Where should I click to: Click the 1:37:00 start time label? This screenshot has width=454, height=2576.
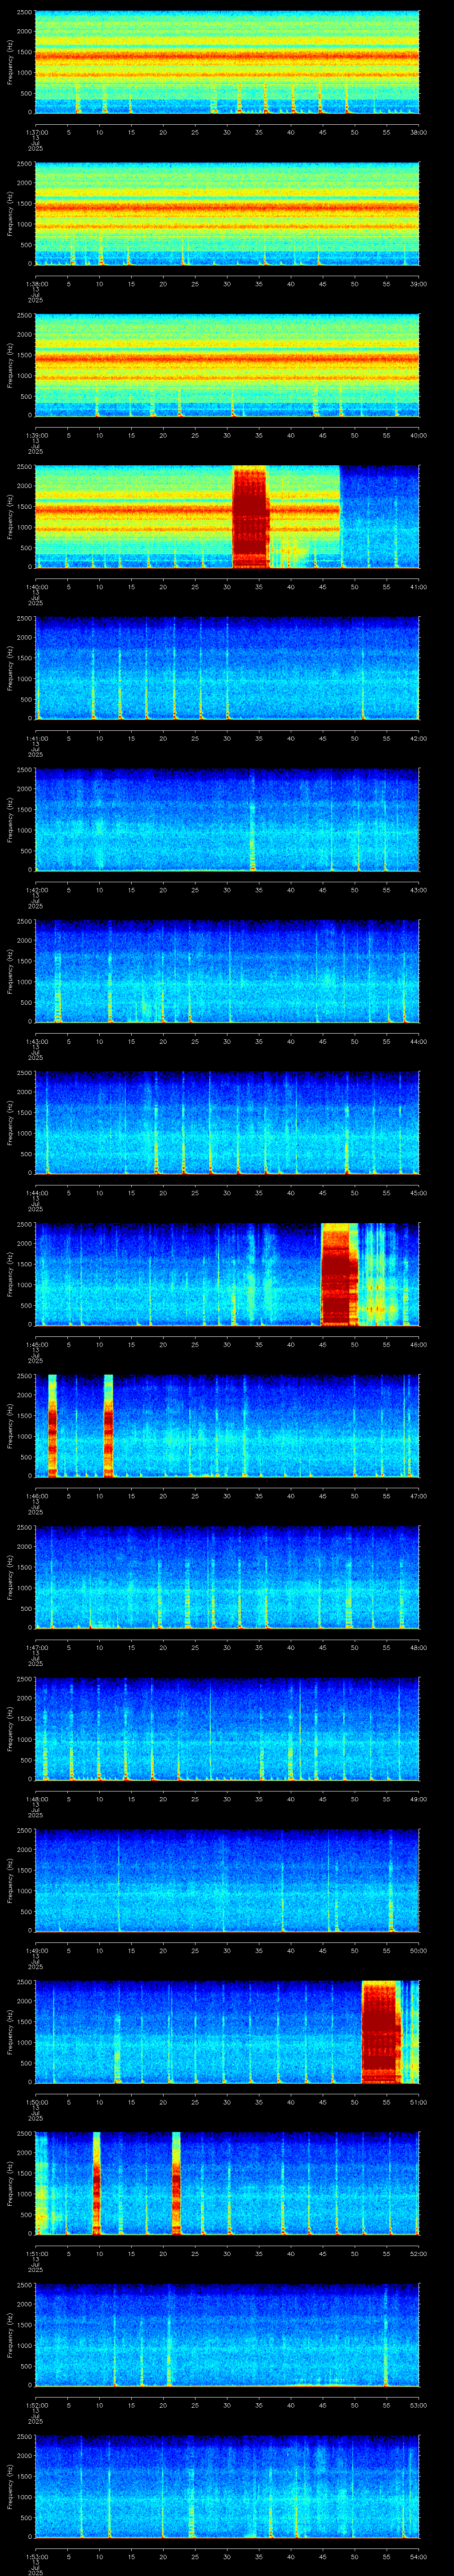(36, 132)
